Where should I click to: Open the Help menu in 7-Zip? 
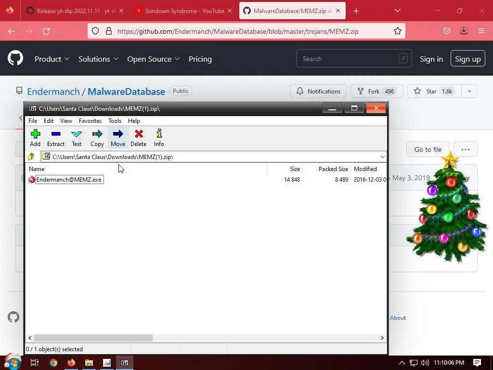(x=134, y=121)
